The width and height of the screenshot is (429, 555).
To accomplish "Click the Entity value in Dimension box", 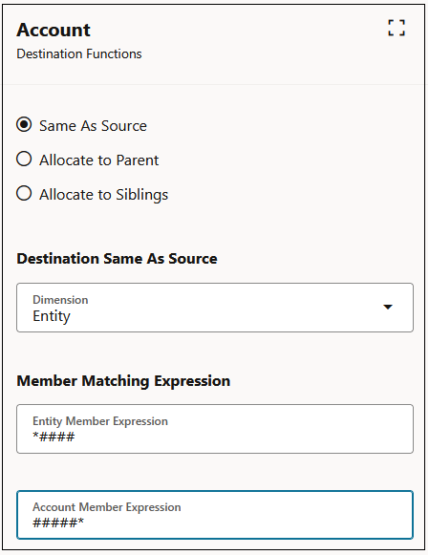I will pos(52,316).
